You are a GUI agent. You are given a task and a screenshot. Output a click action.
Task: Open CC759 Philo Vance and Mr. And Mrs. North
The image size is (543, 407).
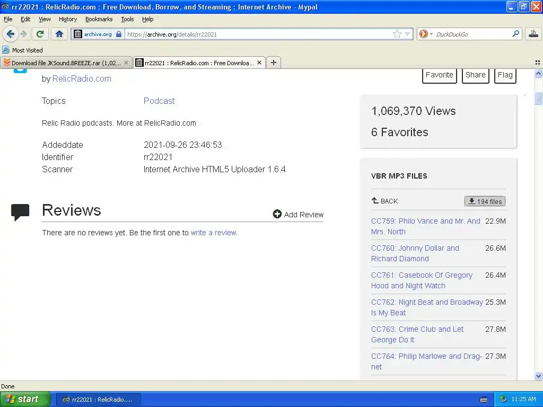[x=426, y=226]
